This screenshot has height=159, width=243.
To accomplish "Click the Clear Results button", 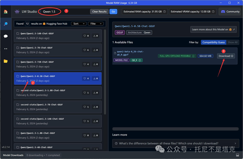I will 99,12.
